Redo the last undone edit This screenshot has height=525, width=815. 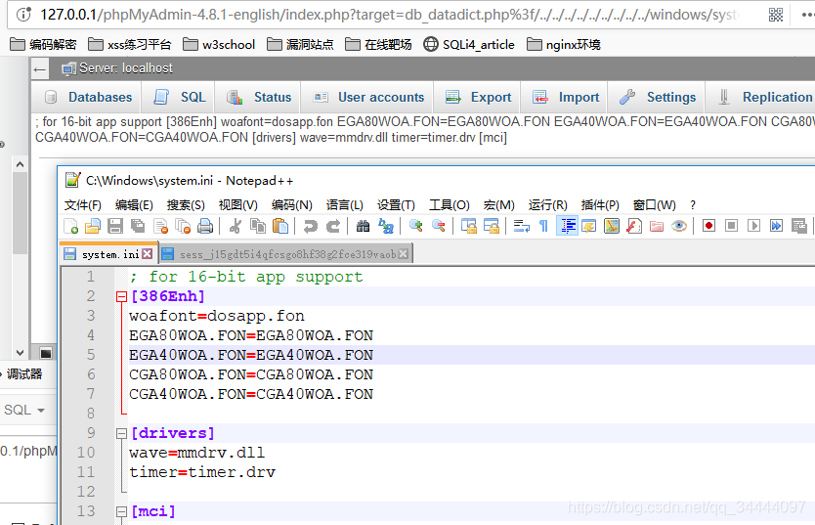pyautogui.click(x=332, y=226)
